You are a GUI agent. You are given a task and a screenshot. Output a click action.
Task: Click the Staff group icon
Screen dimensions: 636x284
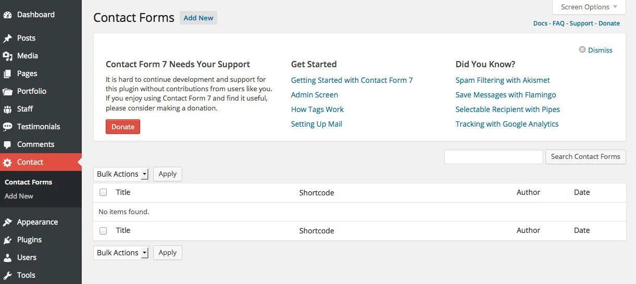coord(7,109)
